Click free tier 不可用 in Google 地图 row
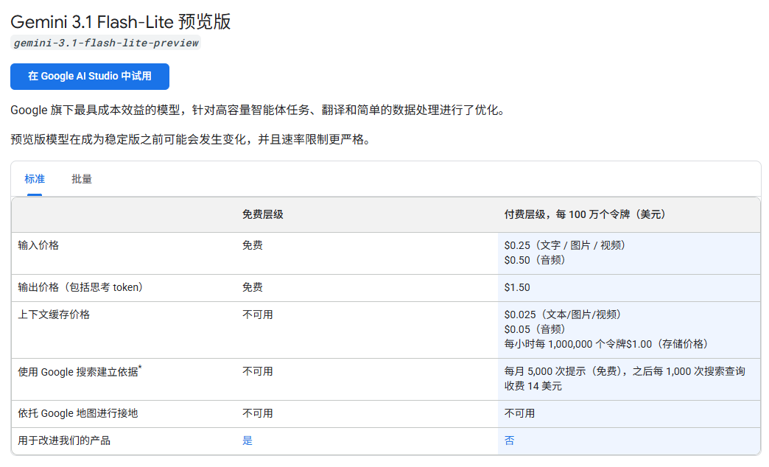The height and width of the screenshot is (467, 769). point(258,413)
